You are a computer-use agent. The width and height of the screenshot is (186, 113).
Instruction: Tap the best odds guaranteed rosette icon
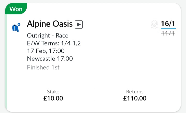(x=154, y=24)
